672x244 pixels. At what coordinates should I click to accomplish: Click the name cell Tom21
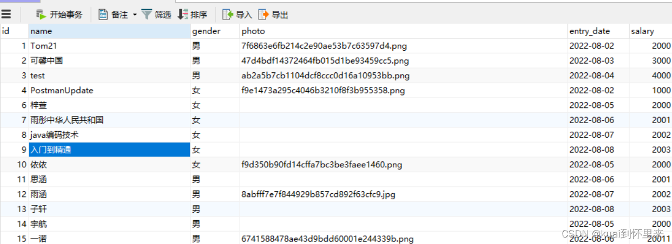pos(110,46)
